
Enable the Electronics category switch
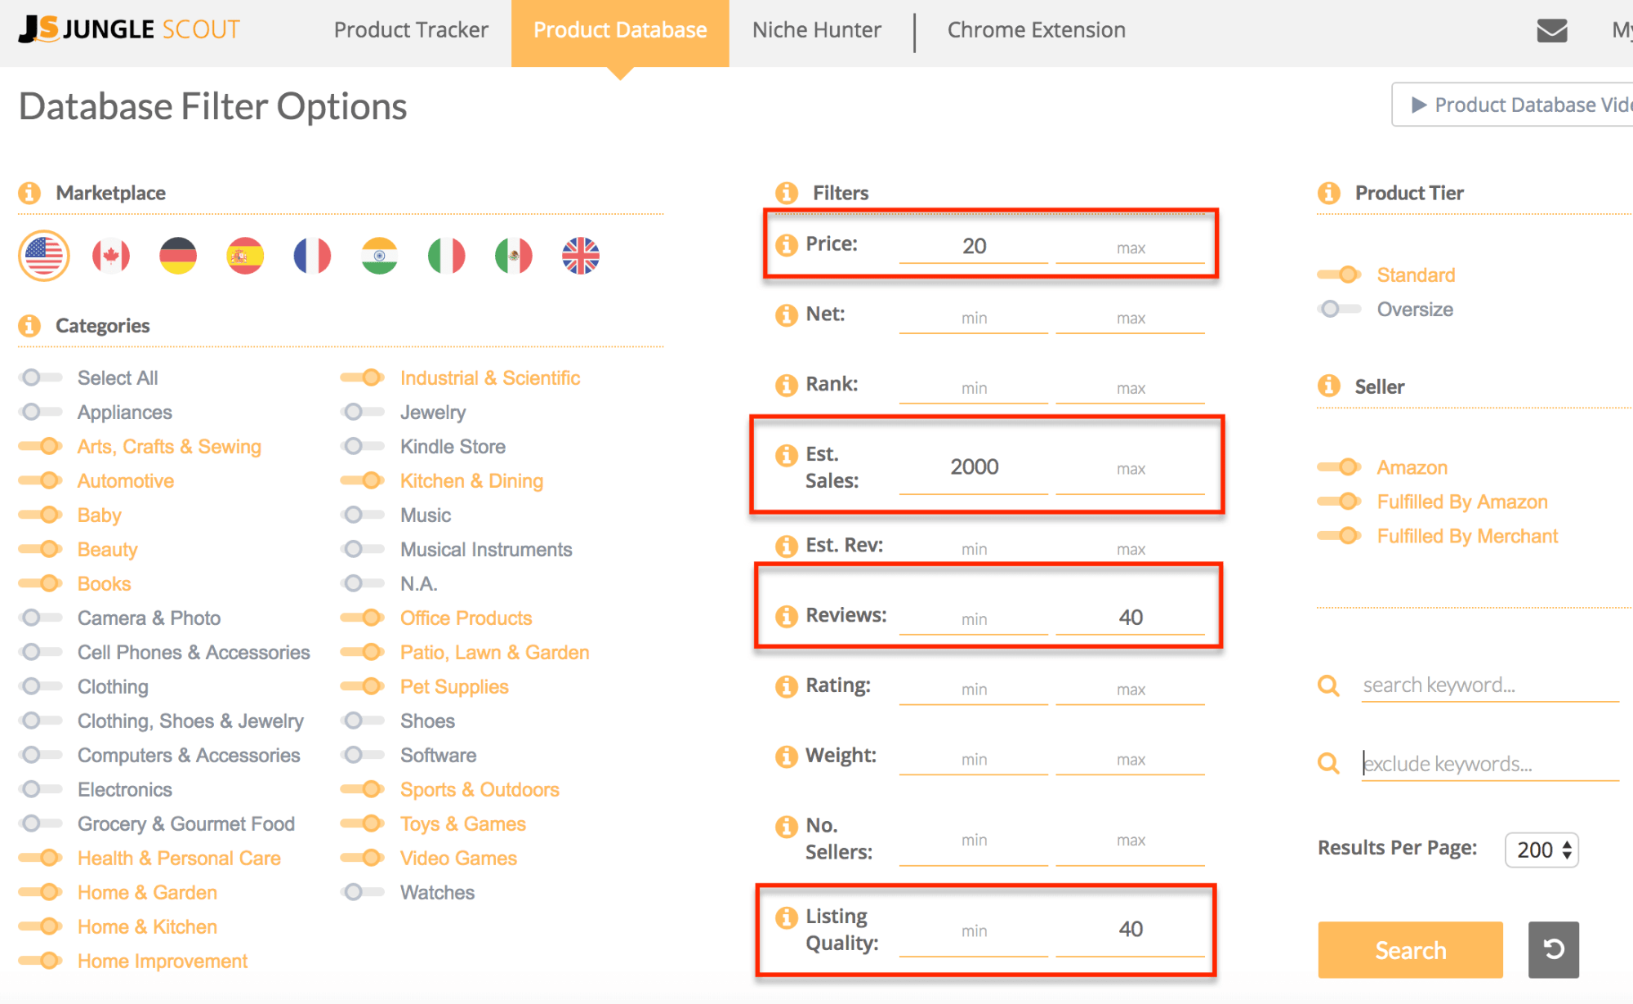[40, 789]
